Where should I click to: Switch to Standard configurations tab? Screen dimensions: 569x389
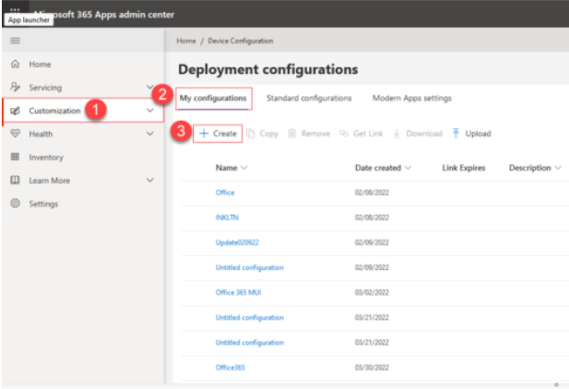pyautogui.click(x=309, y=98)
